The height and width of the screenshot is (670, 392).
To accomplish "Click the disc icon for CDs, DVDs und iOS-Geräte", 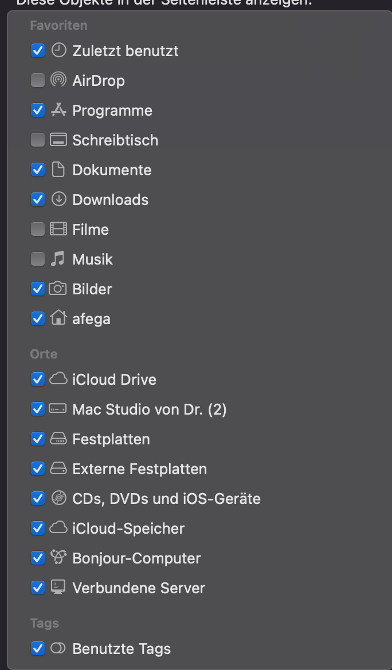I will coord(58,498).
